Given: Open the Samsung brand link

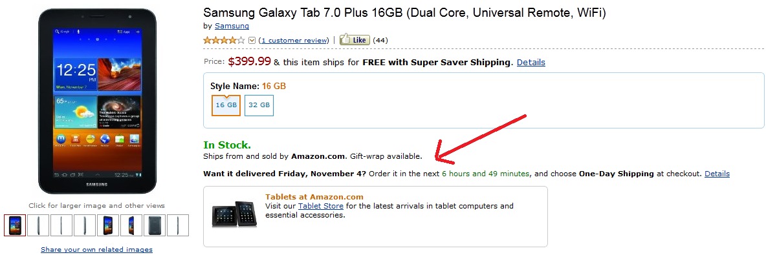Looking at the screenshot, I should (x=232, y=26).
